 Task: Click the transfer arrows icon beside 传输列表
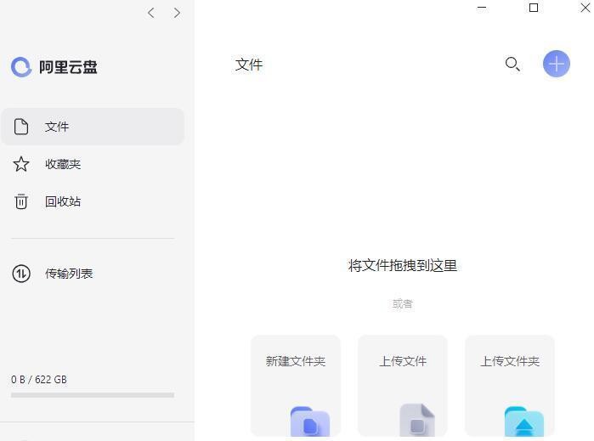[x=21, y=274]
